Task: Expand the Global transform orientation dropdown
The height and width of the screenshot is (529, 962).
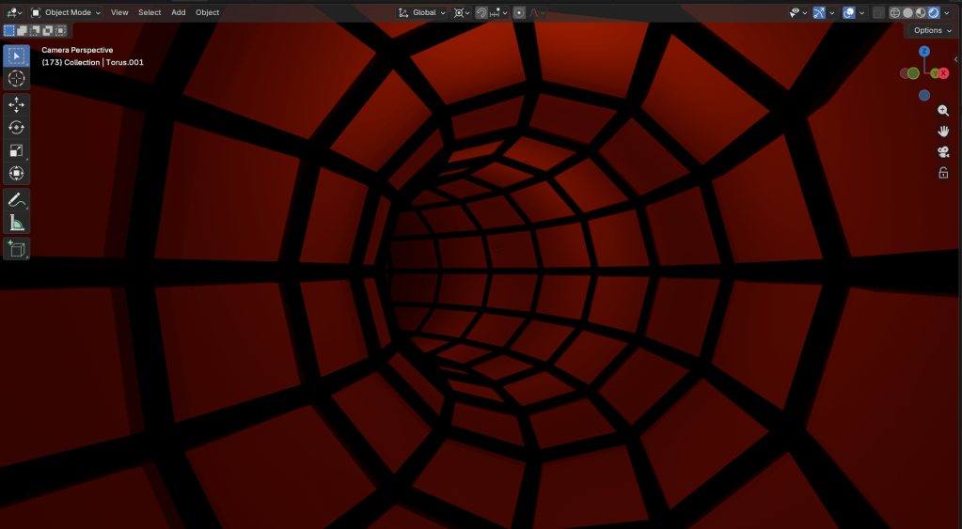Action: pos(422,13)
